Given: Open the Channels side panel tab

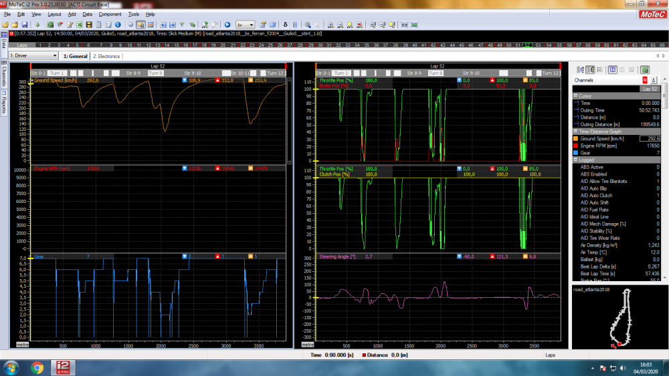Looking at the screenshot, I should click(4, 75).
